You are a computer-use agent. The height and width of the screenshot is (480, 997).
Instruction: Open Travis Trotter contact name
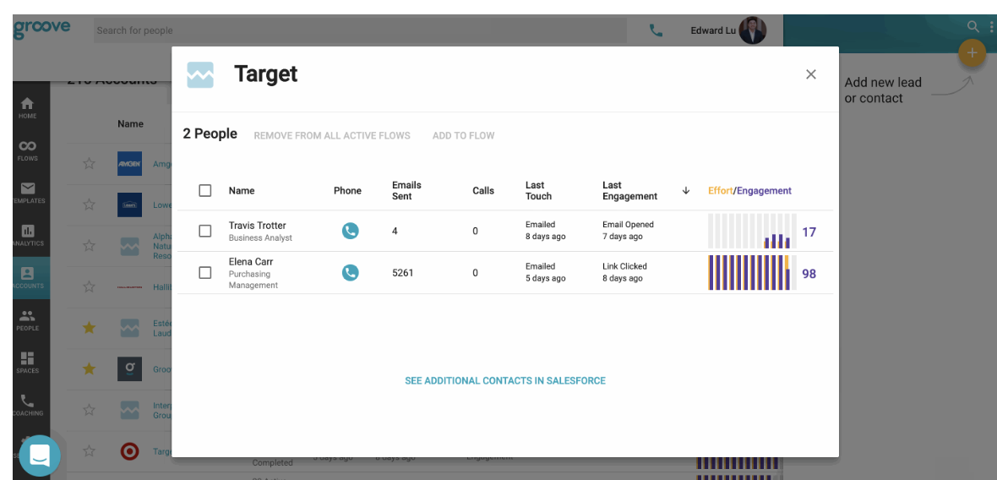pyautogui.click(x=258, y=226)
